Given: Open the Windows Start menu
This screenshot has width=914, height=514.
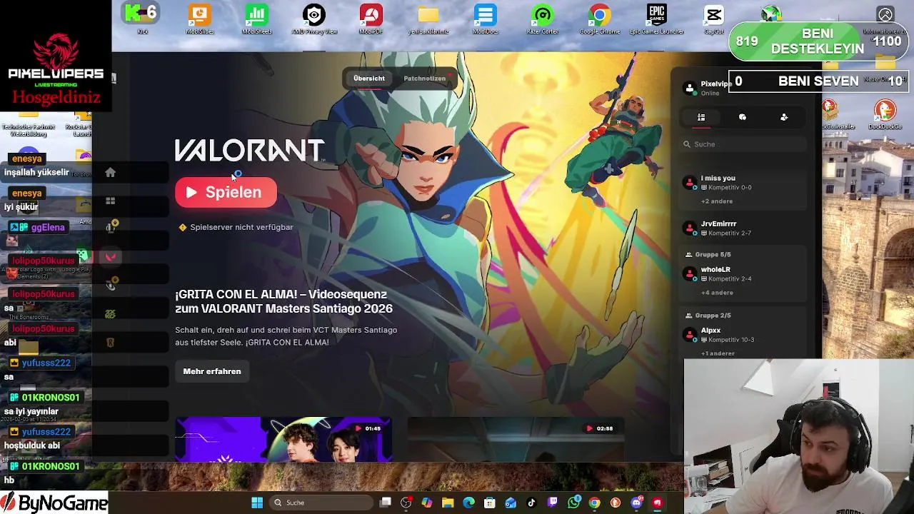Looking at the screenshot, I should (x=257, y=503).
